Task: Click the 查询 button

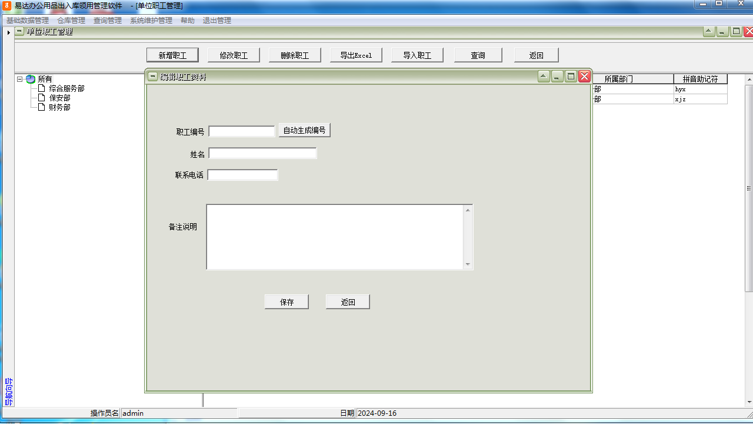Action: pos(478,54)
